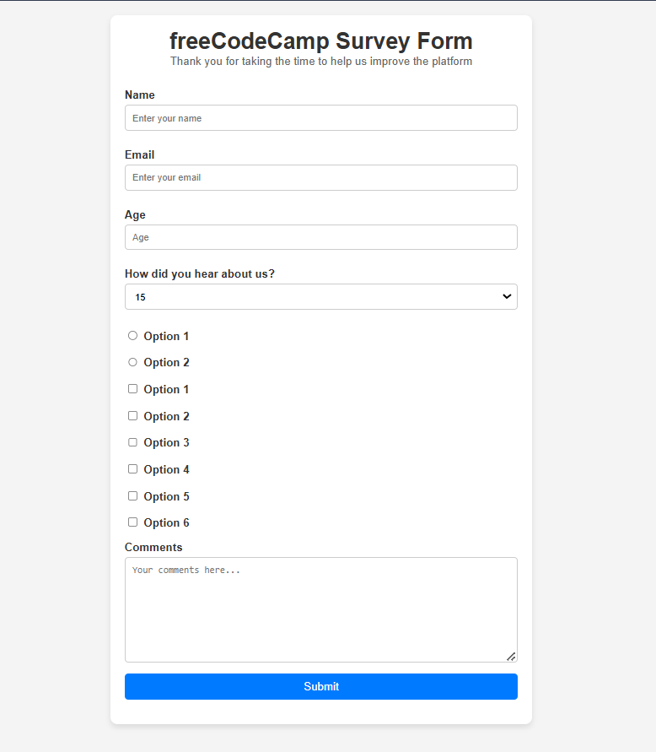
Task: Check the Option 6 checkbox
Action: [132, 522]
